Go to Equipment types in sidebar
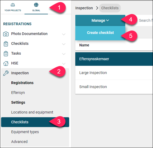 pos(25,132)
